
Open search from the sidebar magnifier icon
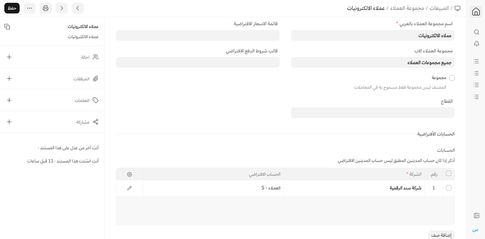476,32
